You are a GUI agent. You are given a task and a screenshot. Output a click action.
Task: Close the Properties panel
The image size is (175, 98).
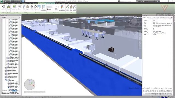[x=172, y=15]
